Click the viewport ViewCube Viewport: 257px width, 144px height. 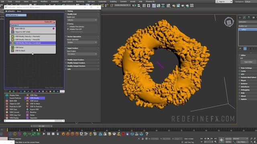click(x=229, y=22)
